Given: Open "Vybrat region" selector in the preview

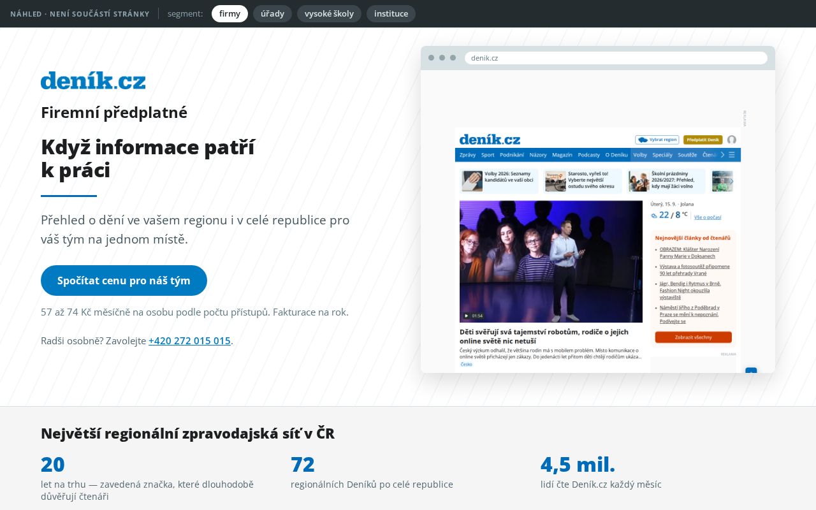Looking at the screenshot, I should click(657, 140).
